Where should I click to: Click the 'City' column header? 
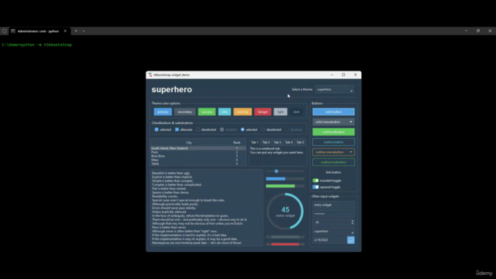tap(189, 143)
